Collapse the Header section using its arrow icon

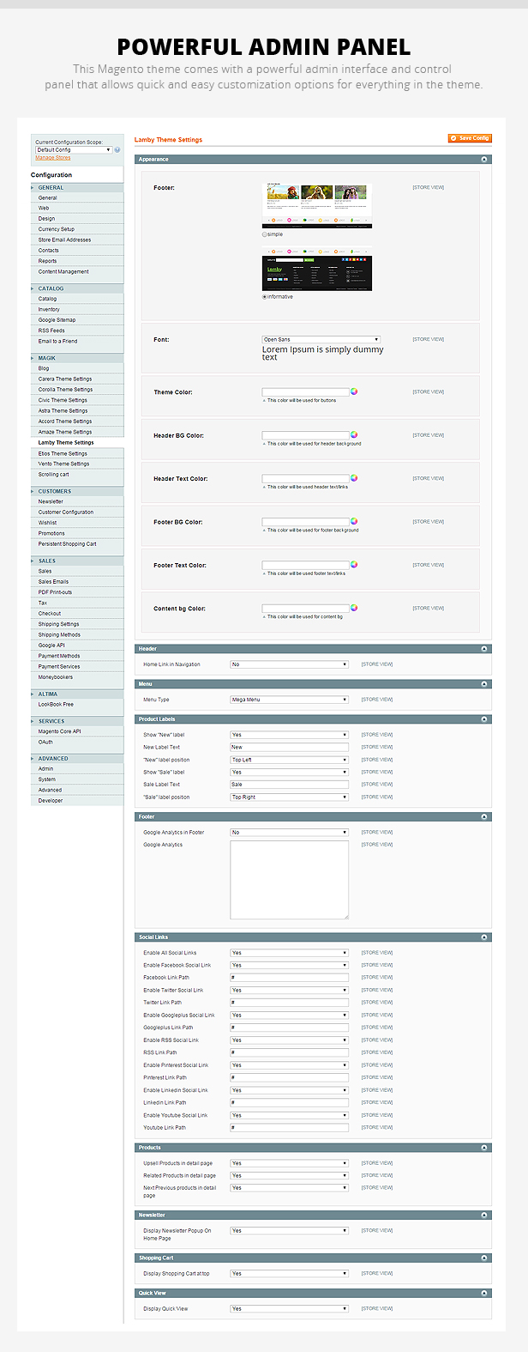(484, 649)
